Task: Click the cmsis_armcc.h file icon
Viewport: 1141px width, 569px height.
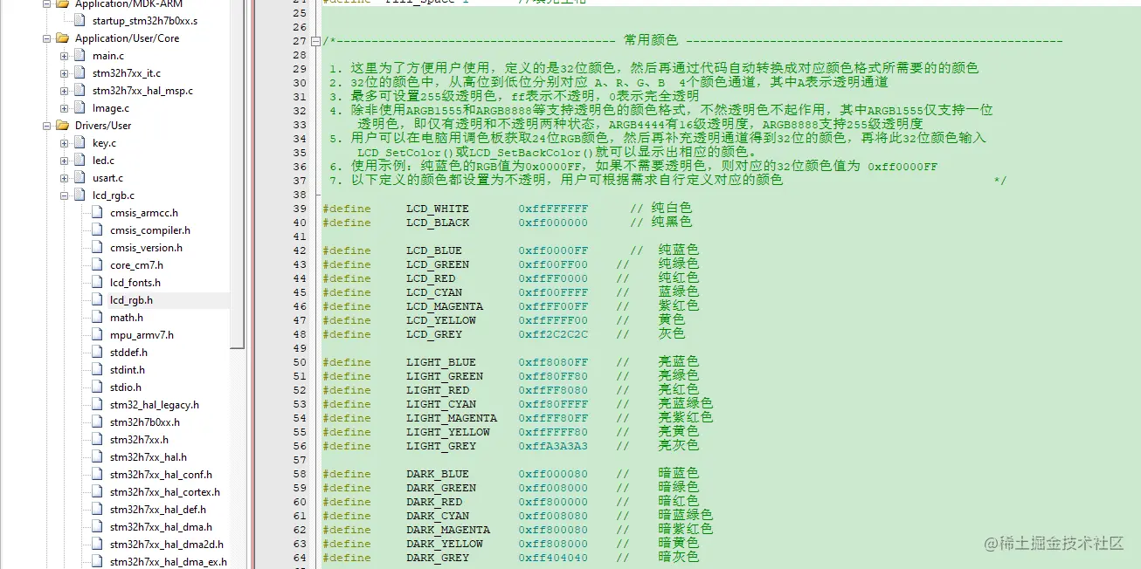Action: pos(97,213)
